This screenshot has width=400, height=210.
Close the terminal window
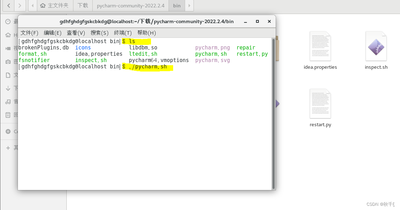(269, 22)
